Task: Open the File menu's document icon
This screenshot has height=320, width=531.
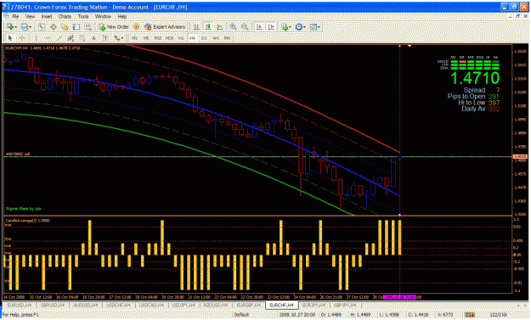Action: coord(6,16)
